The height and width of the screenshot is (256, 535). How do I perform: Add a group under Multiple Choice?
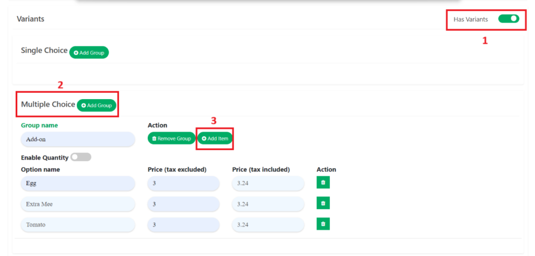97,105
